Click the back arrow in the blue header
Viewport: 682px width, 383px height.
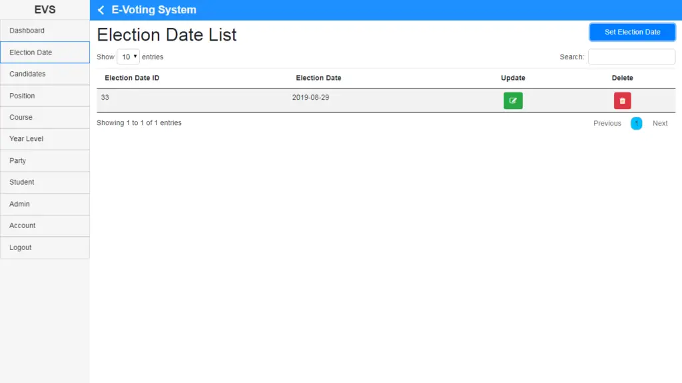[101, 10]
